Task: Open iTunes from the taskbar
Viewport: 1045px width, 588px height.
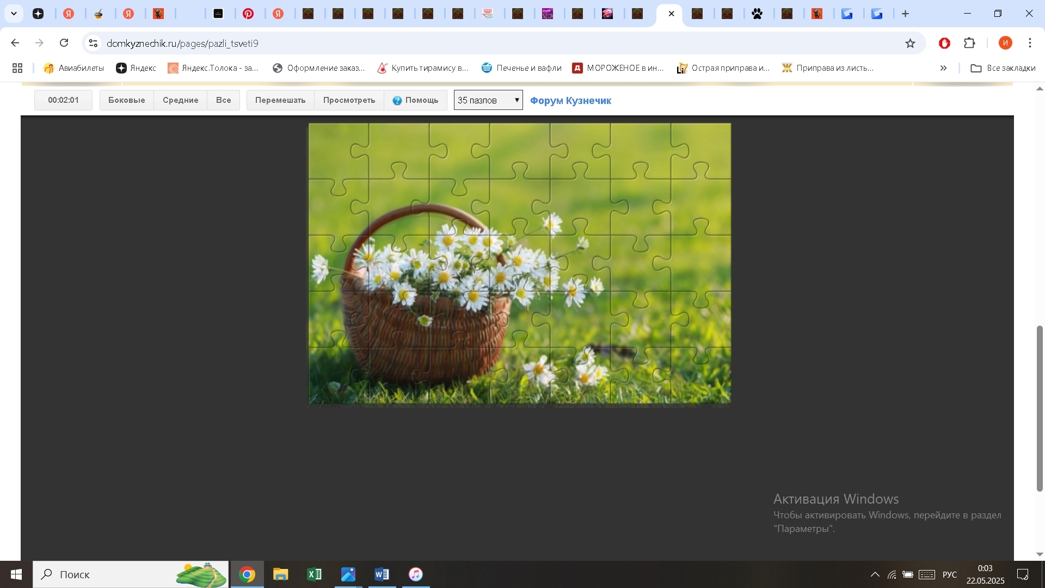Action: pos(416,574)
